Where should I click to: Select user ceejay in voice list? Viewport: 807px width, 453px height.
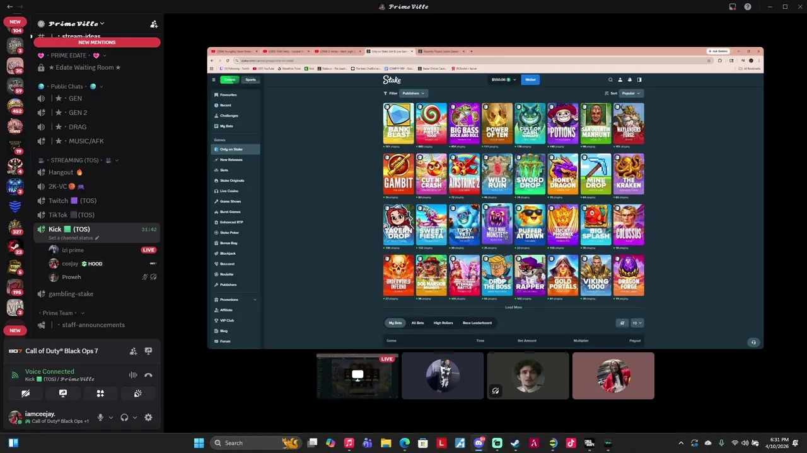[x=102, y=264]
